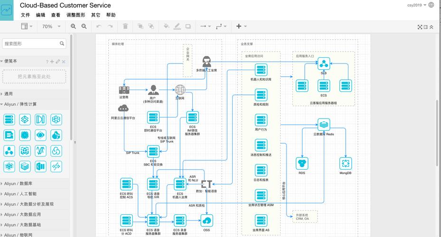Close the scratchpad with X icon
The image size is (441, 237).
[64, 62]
